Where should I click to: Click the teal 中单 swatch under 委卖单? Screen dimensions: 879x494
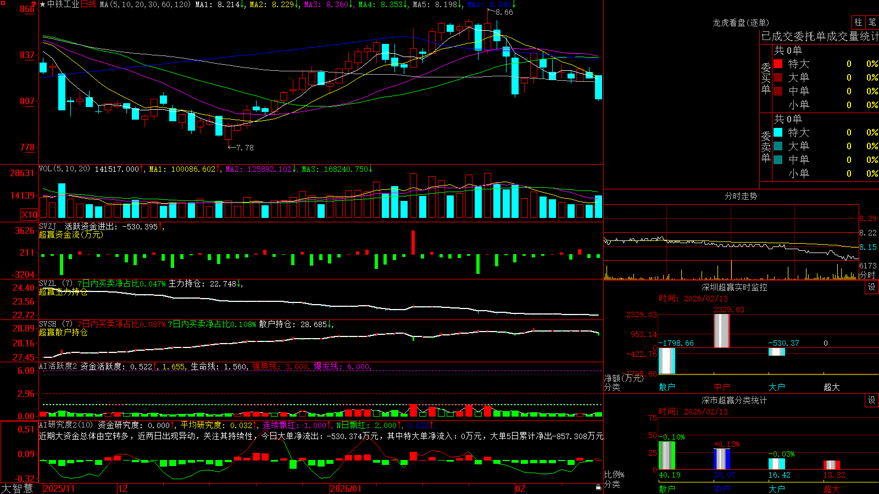(x=778, y=160)
